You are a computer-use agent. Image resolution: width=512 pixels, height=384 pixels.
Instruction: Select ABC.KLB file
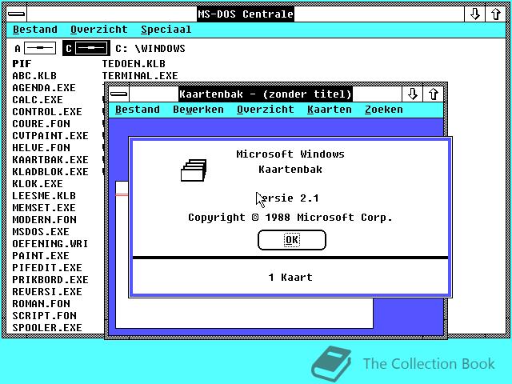[34, 76]
